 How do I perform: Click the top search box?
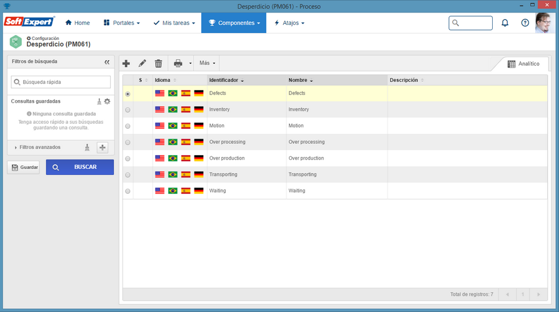[x=471, y=23]
